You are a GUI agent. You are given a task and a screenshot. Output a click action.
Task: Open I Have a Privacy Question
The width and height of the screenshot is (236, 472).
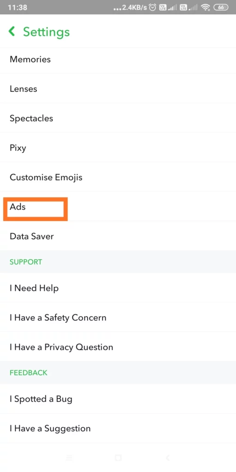point(118,347)
